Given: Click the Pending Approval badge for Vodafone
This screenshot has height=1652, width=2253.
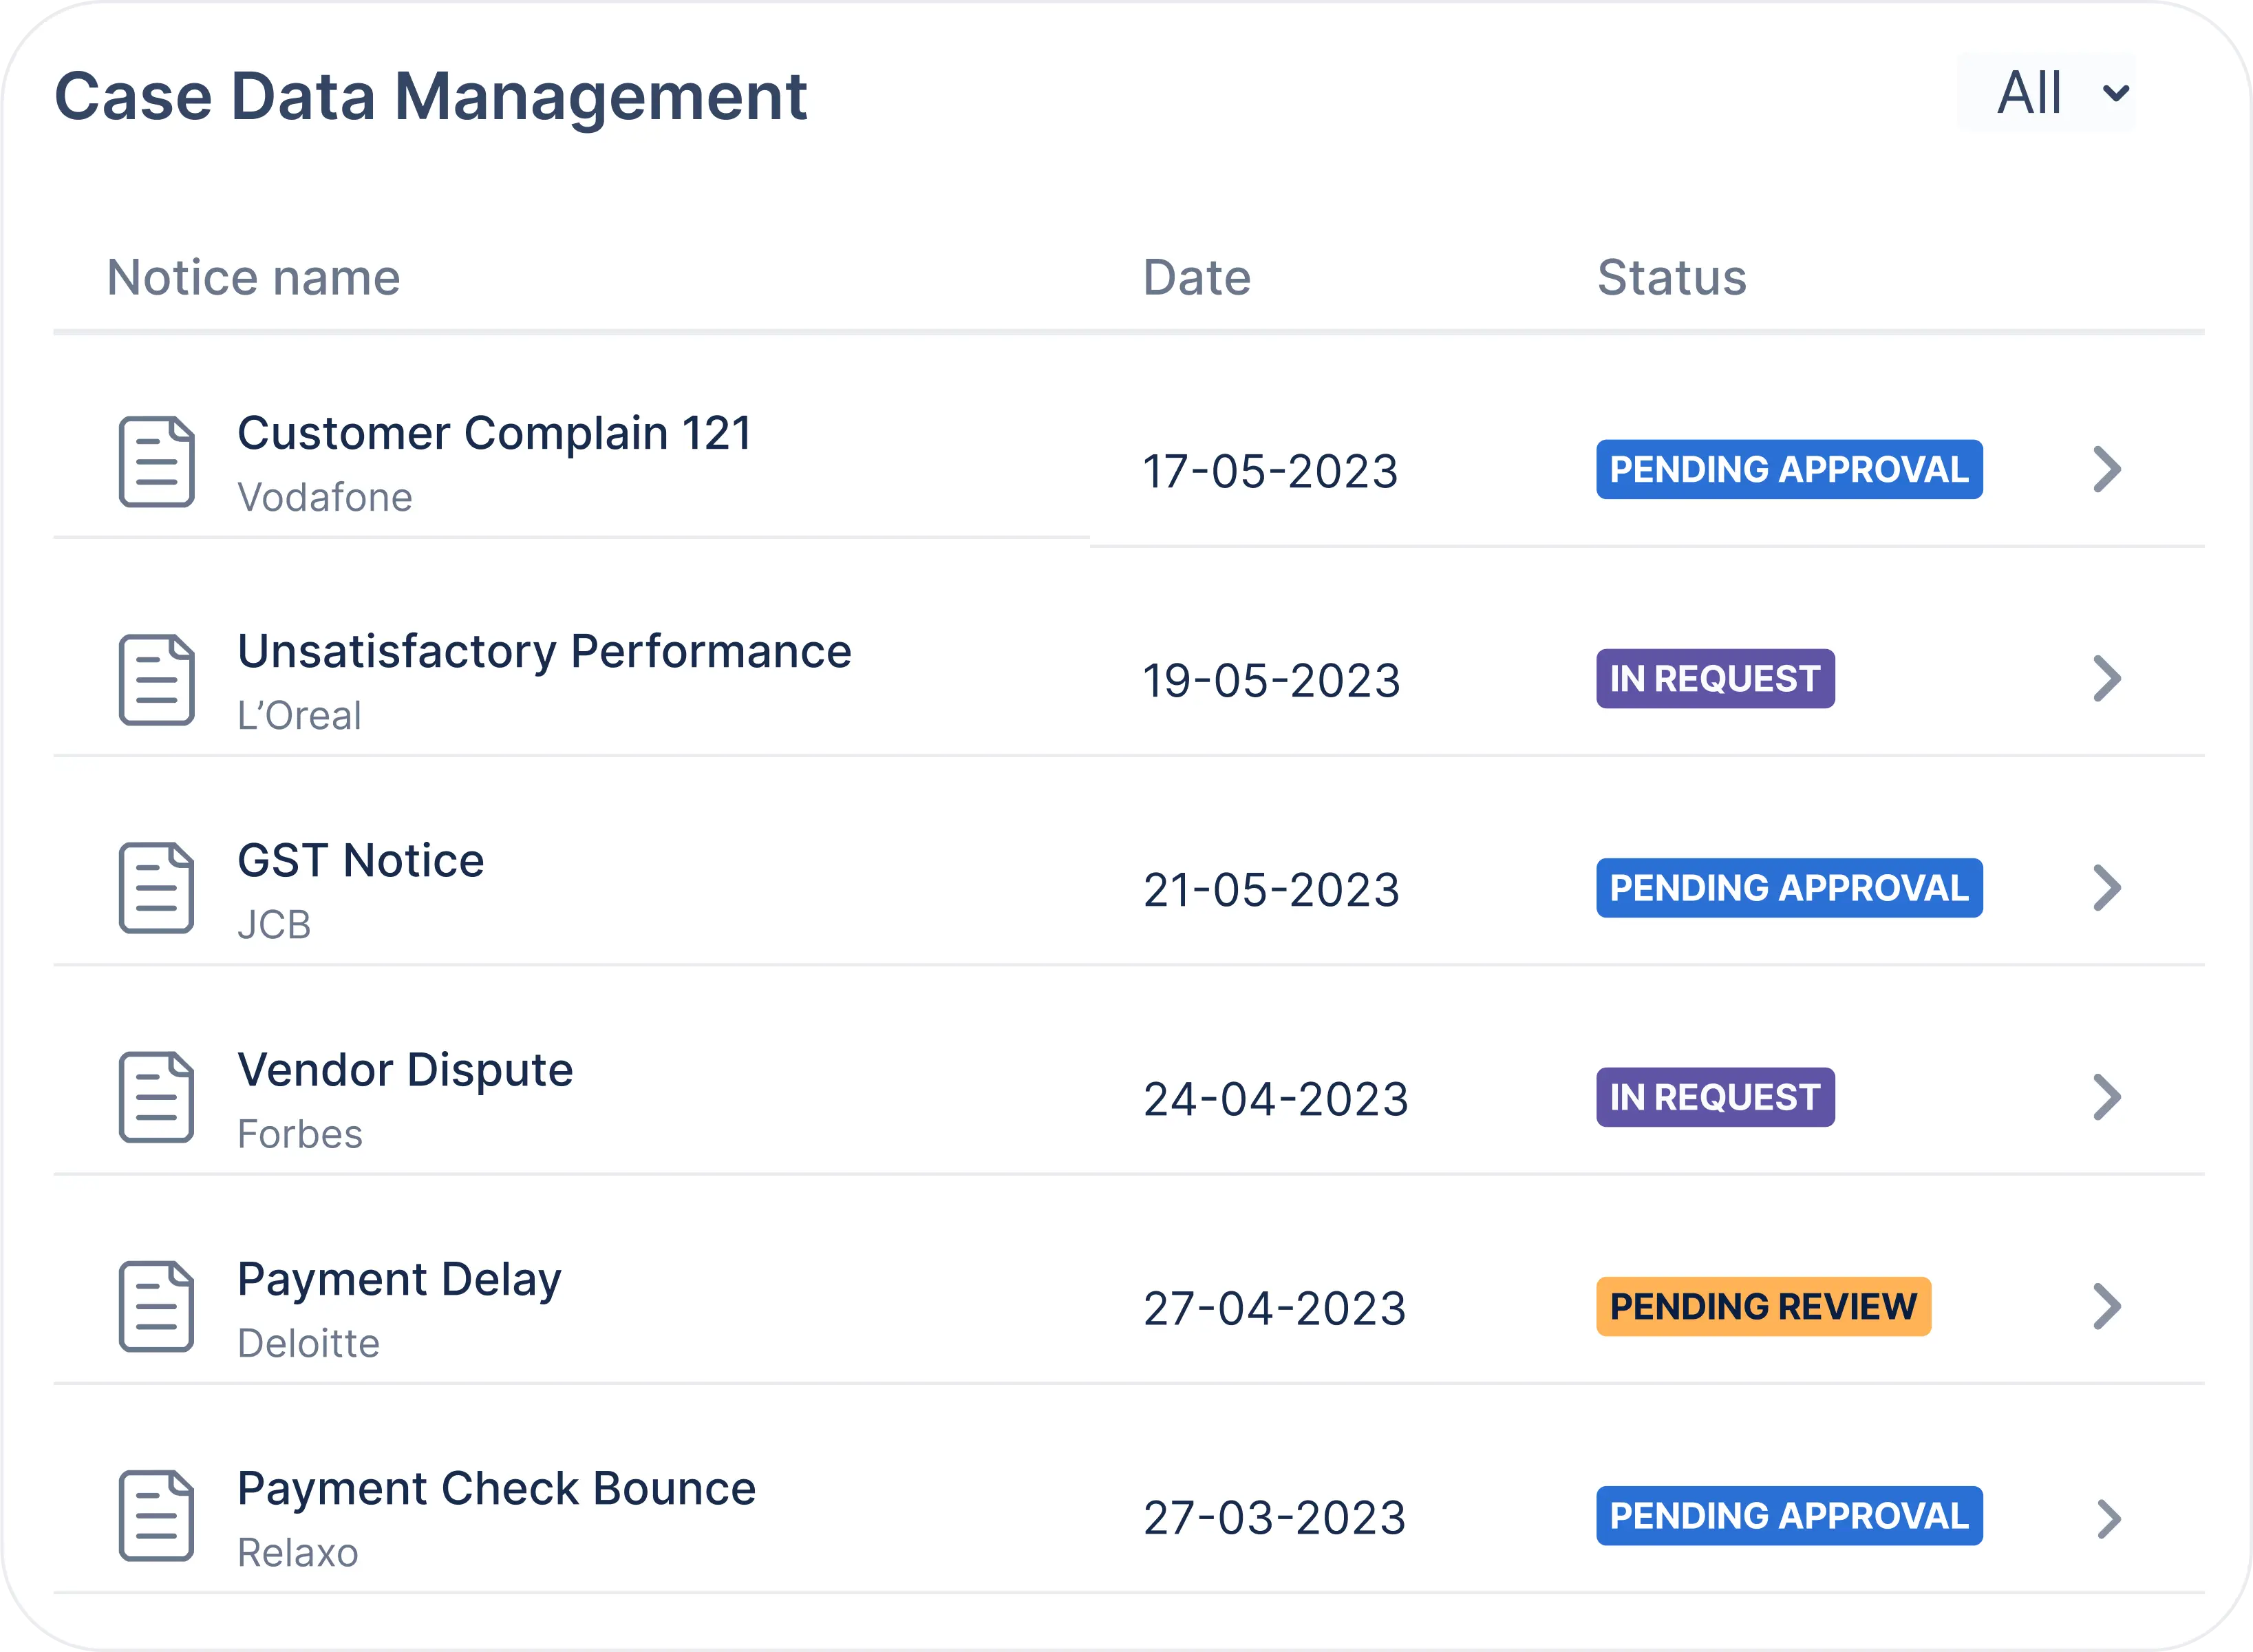Looking at the screenshot, I should point(1789,469).
